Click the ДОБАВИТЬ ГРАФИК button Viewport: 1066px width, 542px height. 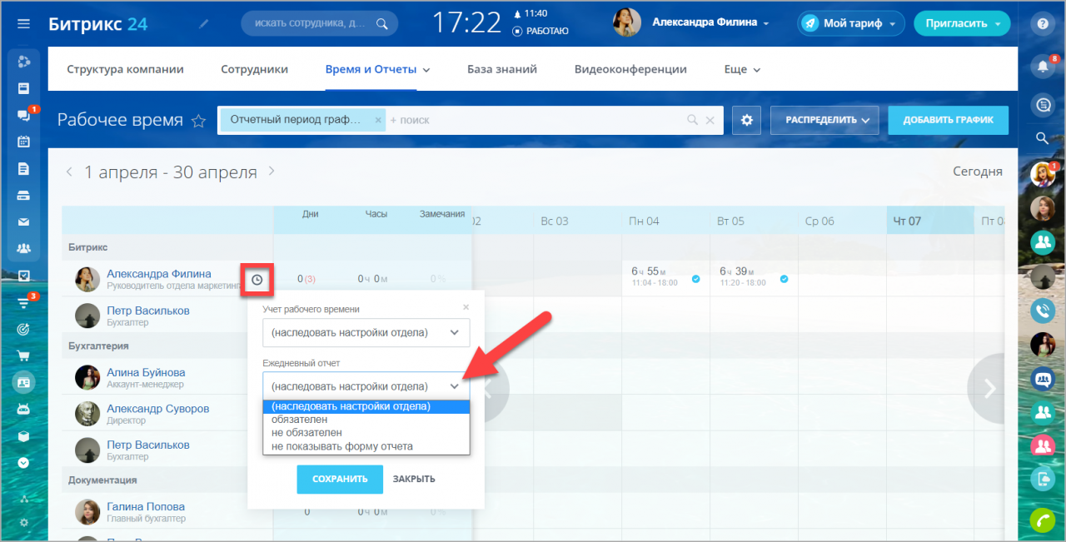click(x=948, y=120)
